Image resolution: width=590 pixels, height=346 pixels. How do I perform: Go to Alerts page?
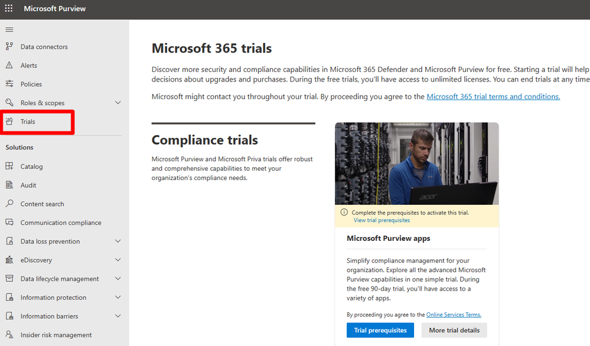pos(28,66)
